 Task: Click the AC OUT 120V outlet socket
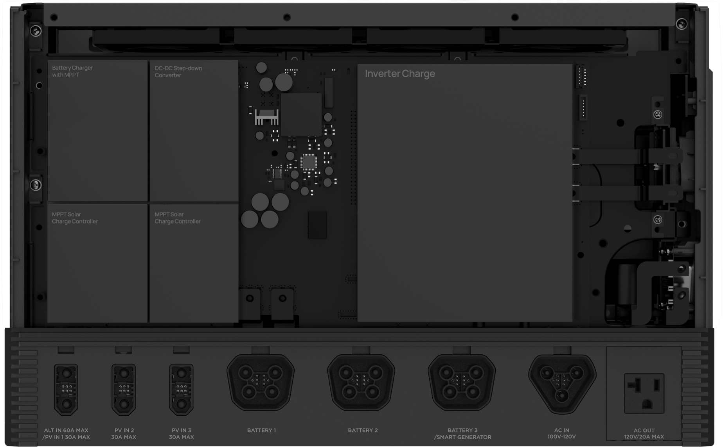click(x=644, y=393)
